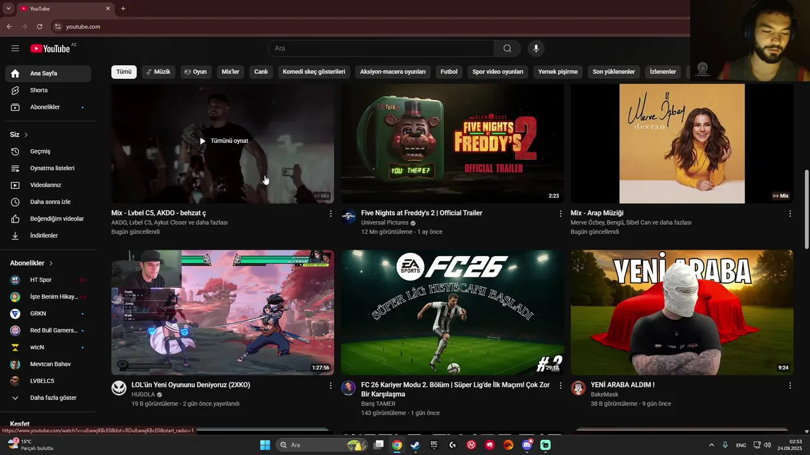
Task: Open LVBELC5 channel
Action: tap(48, 381)
